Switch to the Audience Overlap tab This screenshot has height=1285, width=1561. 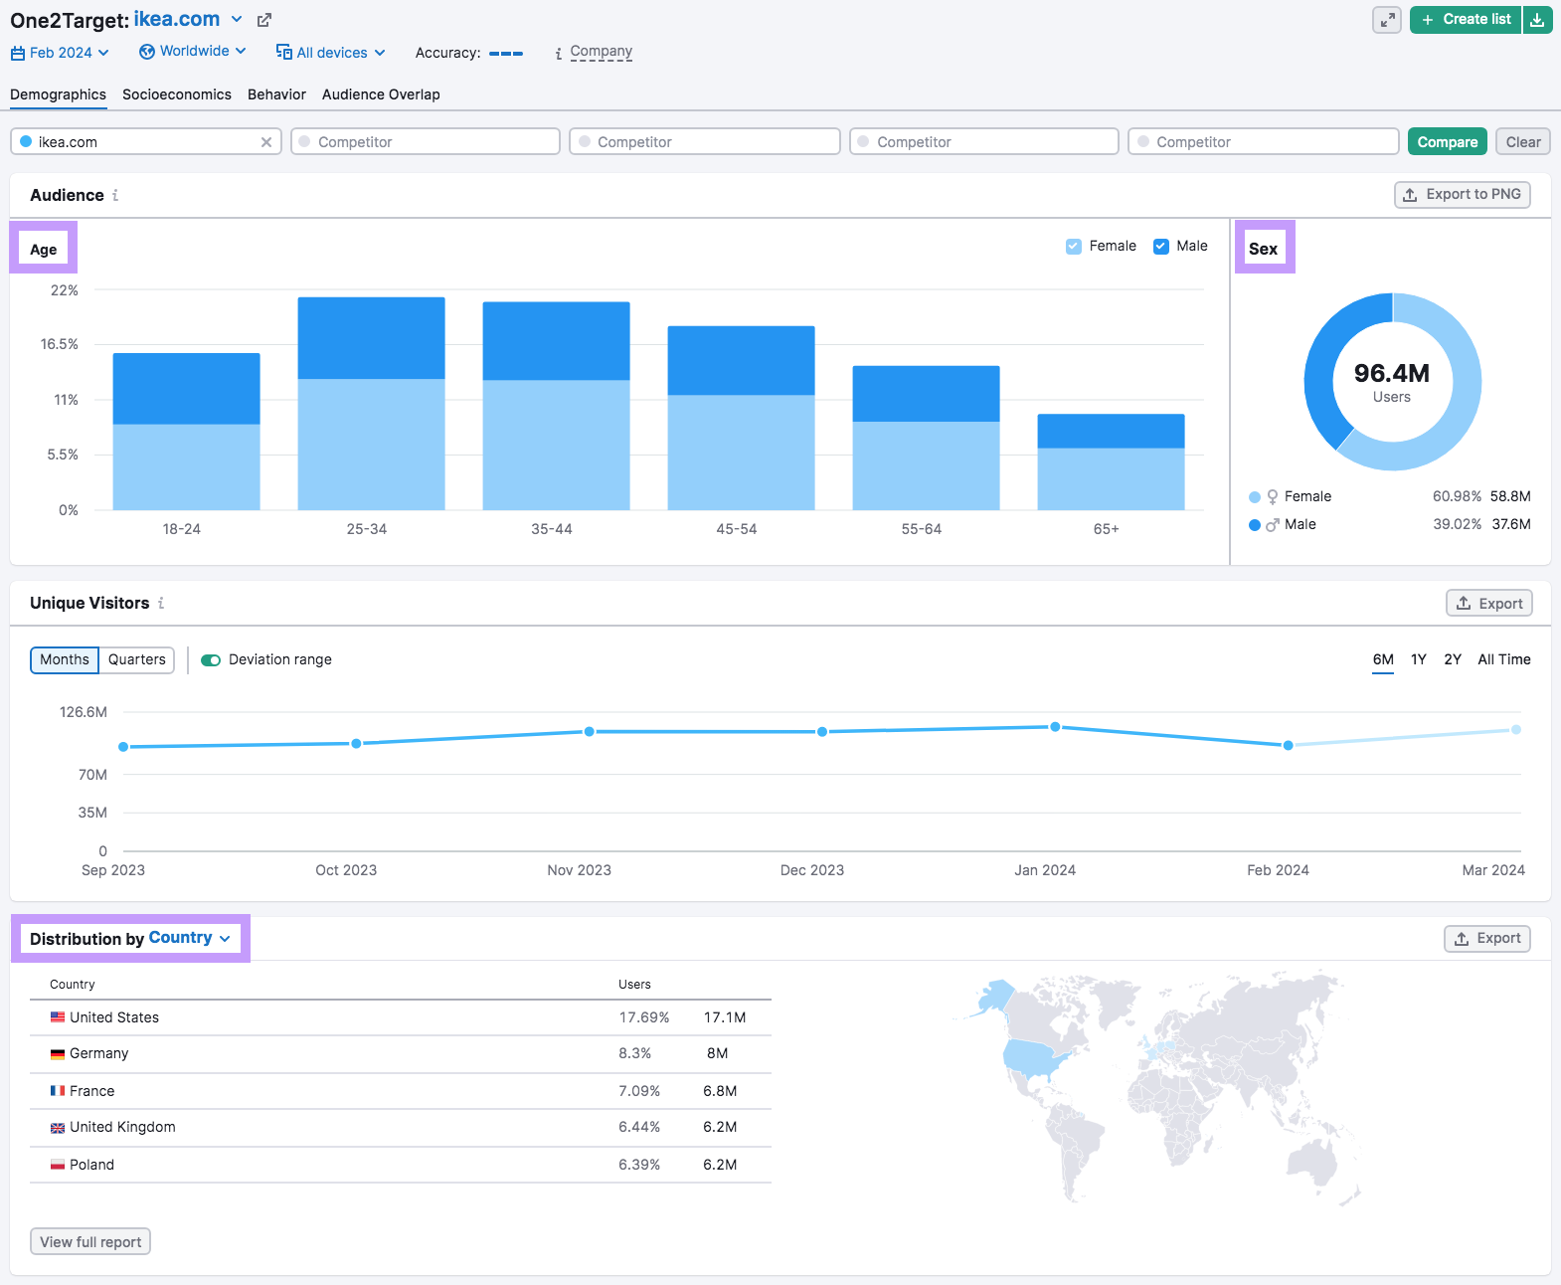tap(381, 94)
